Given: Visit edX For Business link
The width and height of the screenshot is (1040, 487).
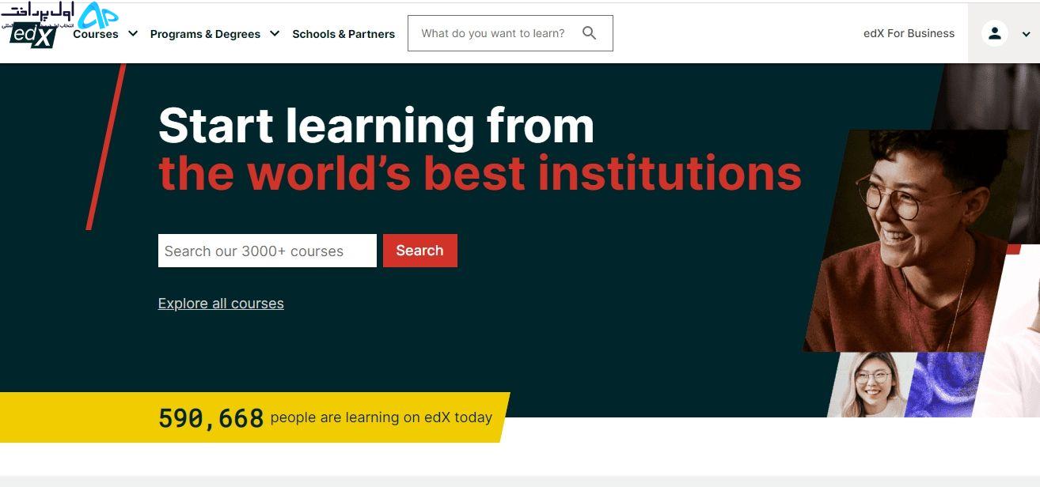Looking at the screenshot, I should pyautogui.click(x=909, y=33).
